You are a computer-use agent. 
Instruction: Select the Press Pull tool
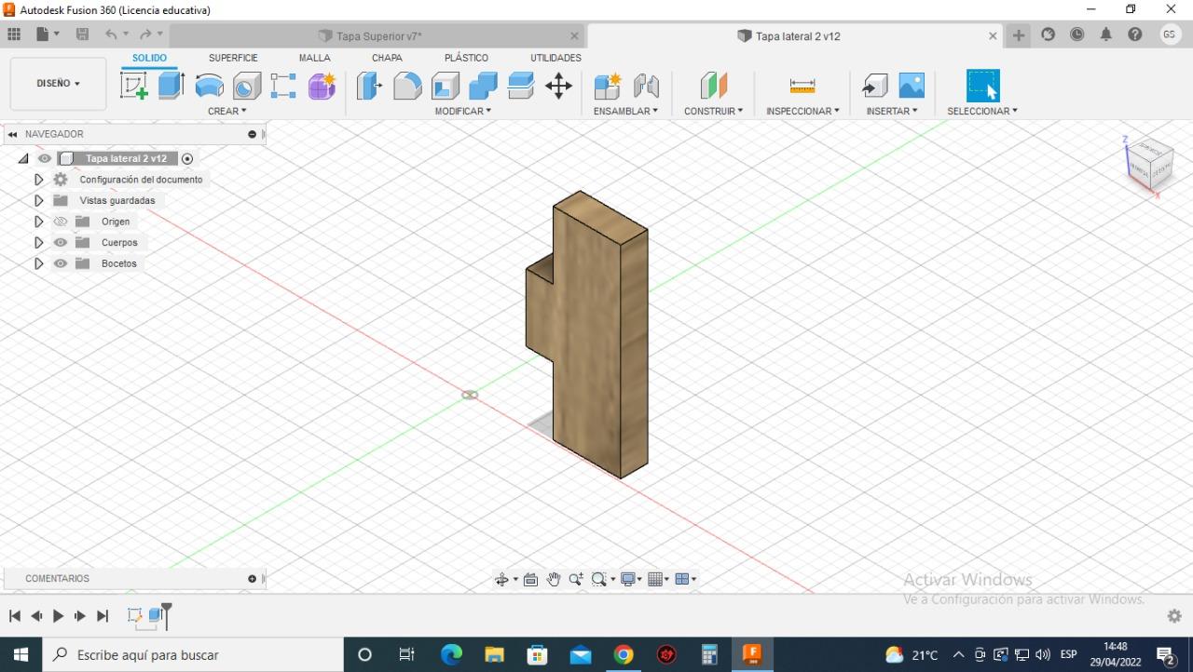click(369, 86)
